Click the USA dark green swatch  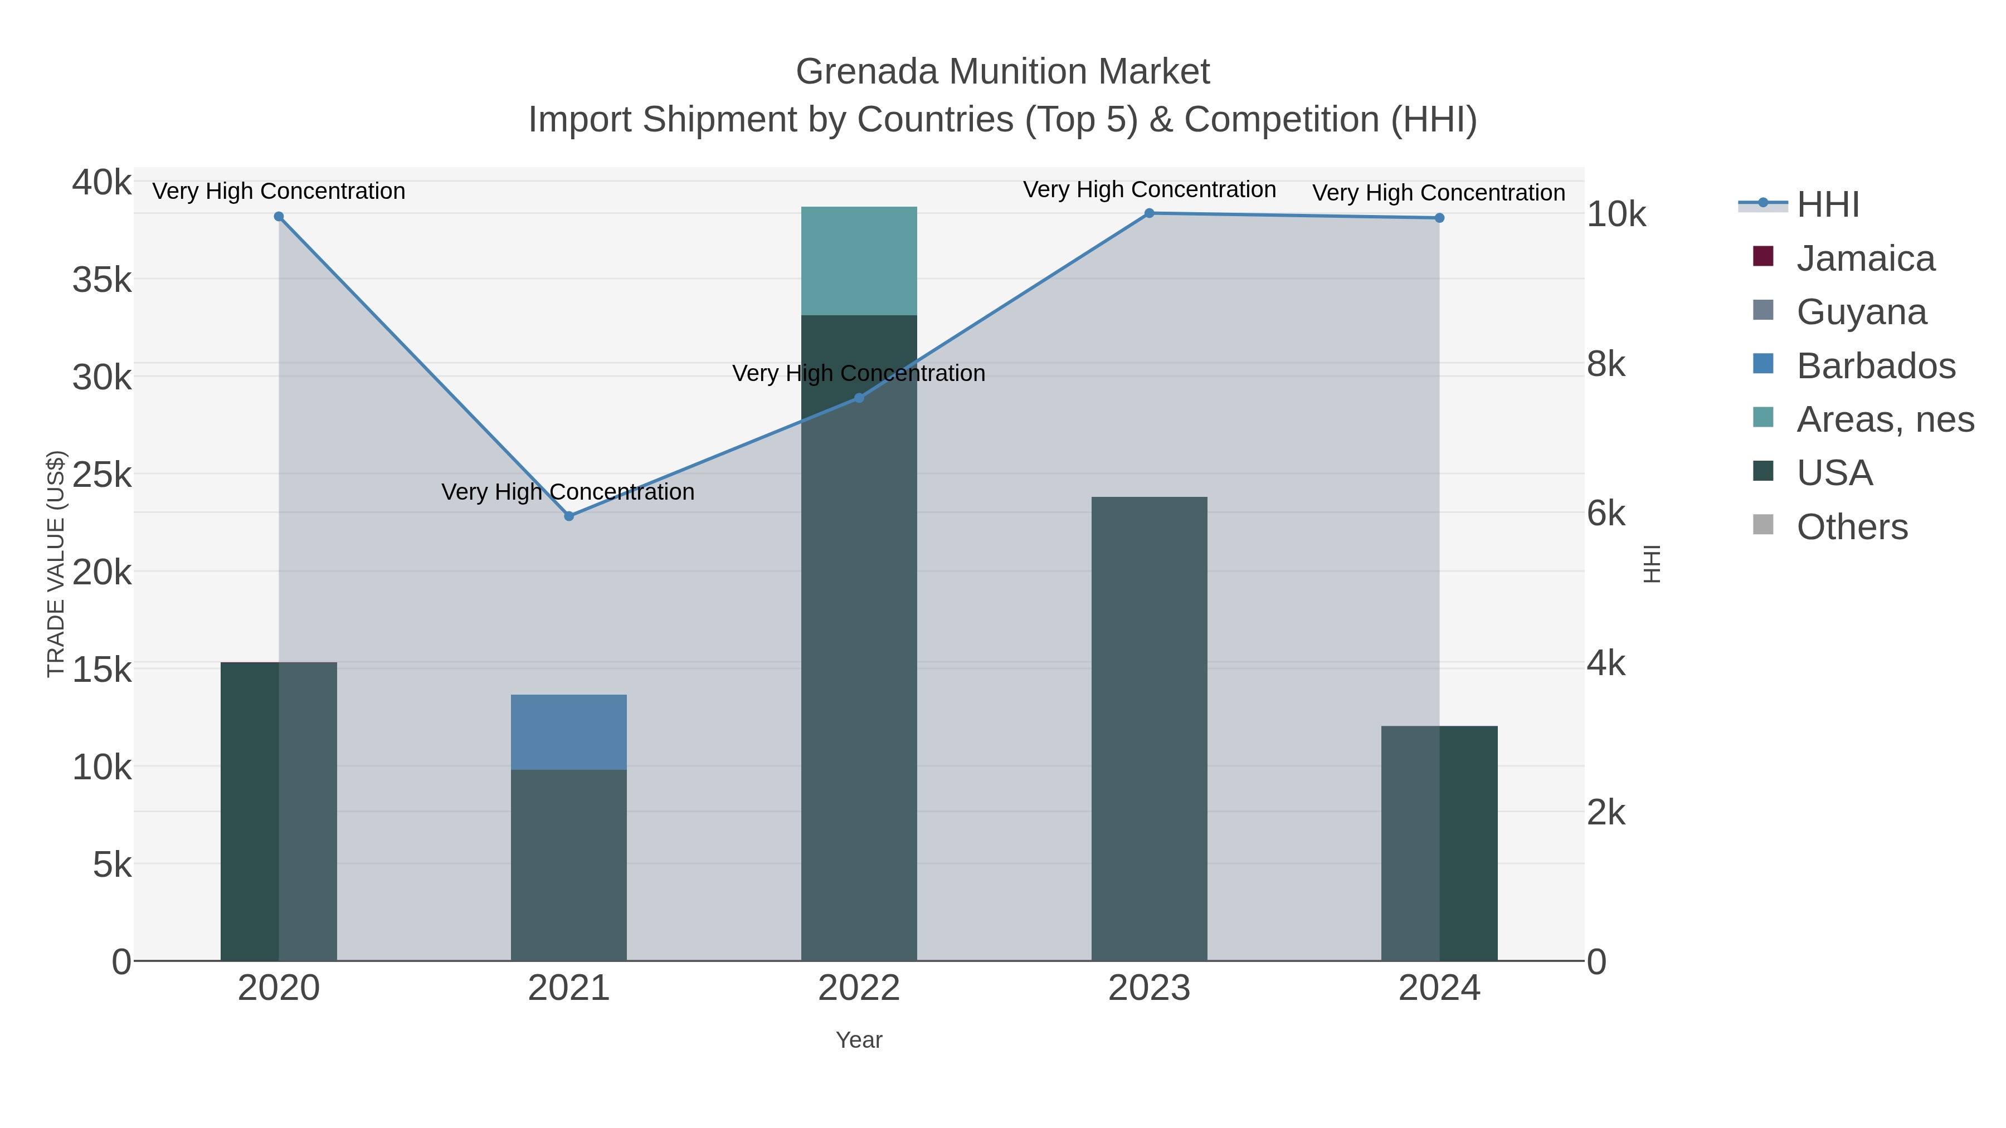click(1763, 471)
